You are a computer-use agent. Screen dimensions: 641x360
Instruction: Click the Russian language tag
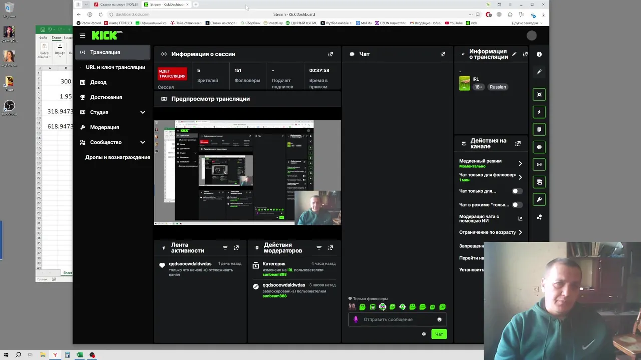(x=498, y=87)
